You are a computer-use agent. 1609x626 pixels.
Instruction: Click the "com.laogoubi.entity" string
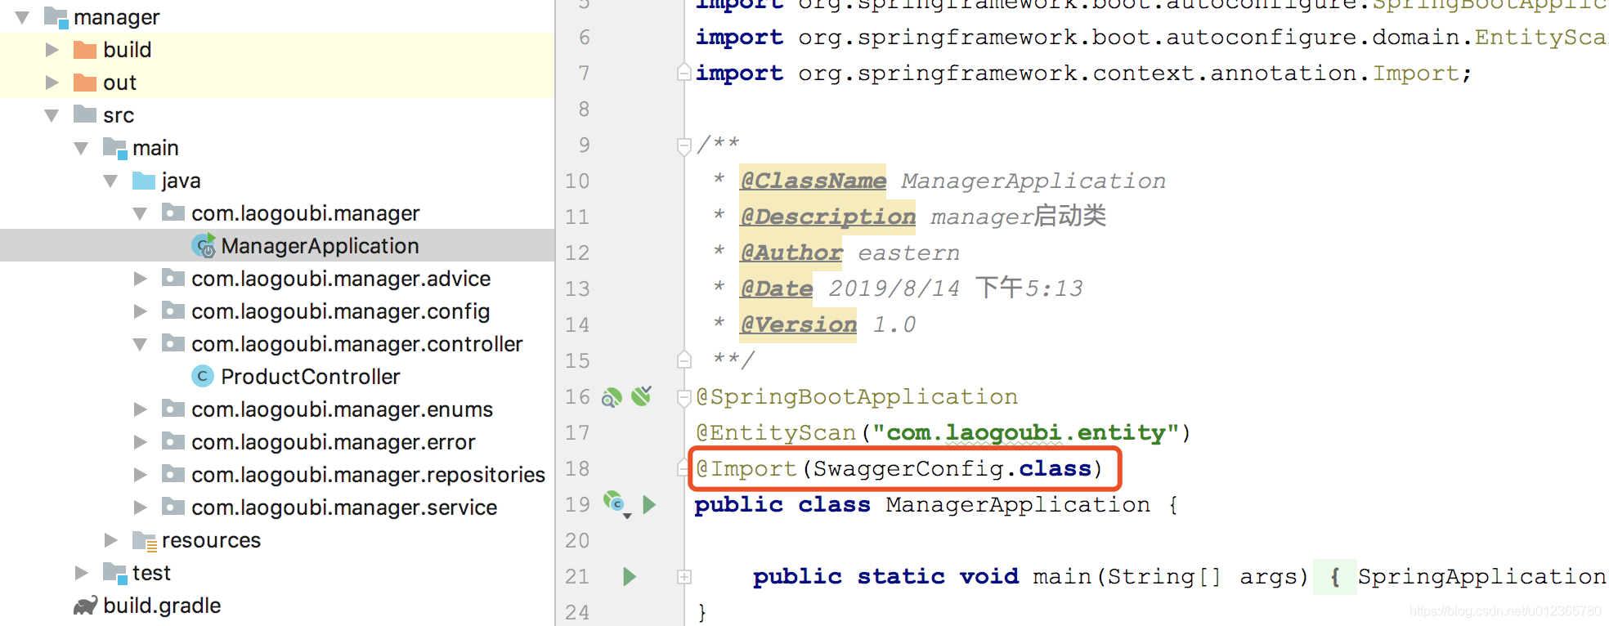(x=1026, y=432)
